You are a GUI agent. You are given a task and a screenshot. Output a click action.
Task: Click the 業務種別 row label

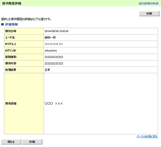[11, 57]
